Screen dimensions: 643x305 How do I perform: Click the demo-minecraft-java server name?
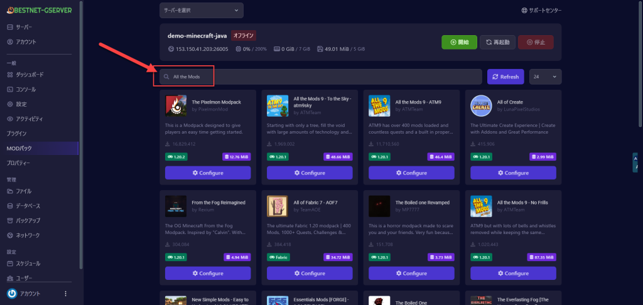(x=197, y=36)
